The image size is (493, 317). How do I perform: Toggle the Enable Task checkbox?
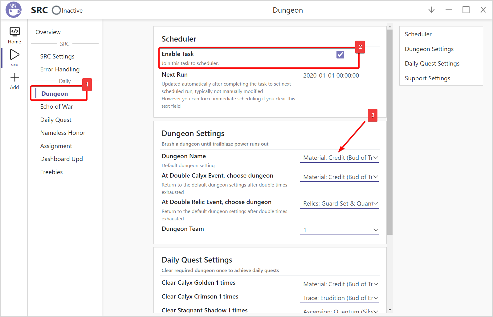tap(340, 54)
